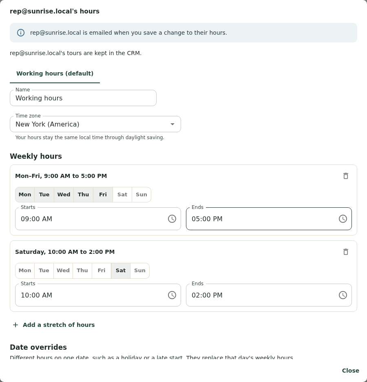This screenshot has height=382, width=367.
Task: Toggle Fri in the Mon–Fri stretch
Action: tap(103, 194)
